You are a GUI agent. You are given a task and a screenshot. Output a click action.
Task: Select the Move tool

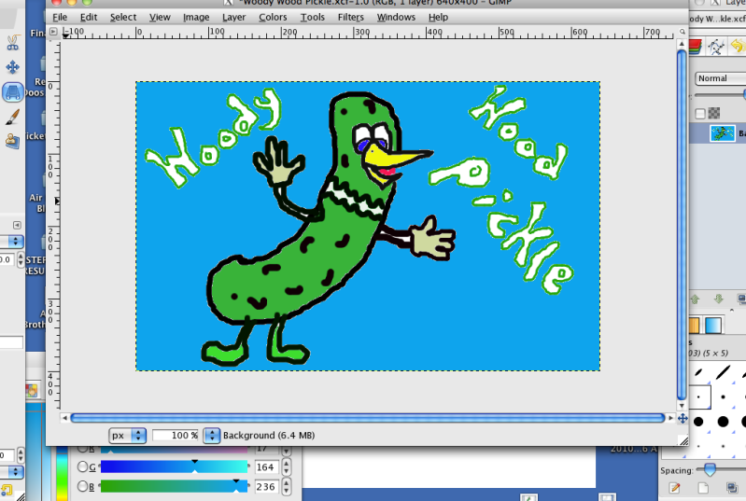coord(12,67)
